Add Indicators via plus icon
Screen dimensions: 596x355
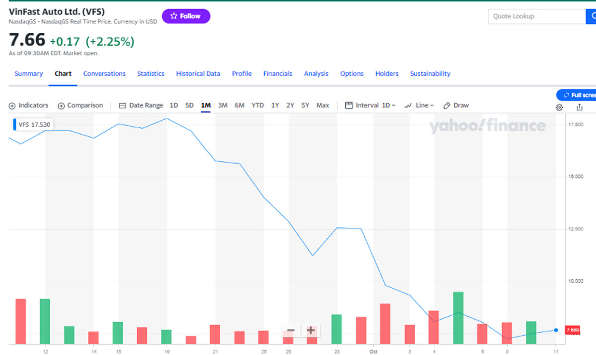pos(29,105)
